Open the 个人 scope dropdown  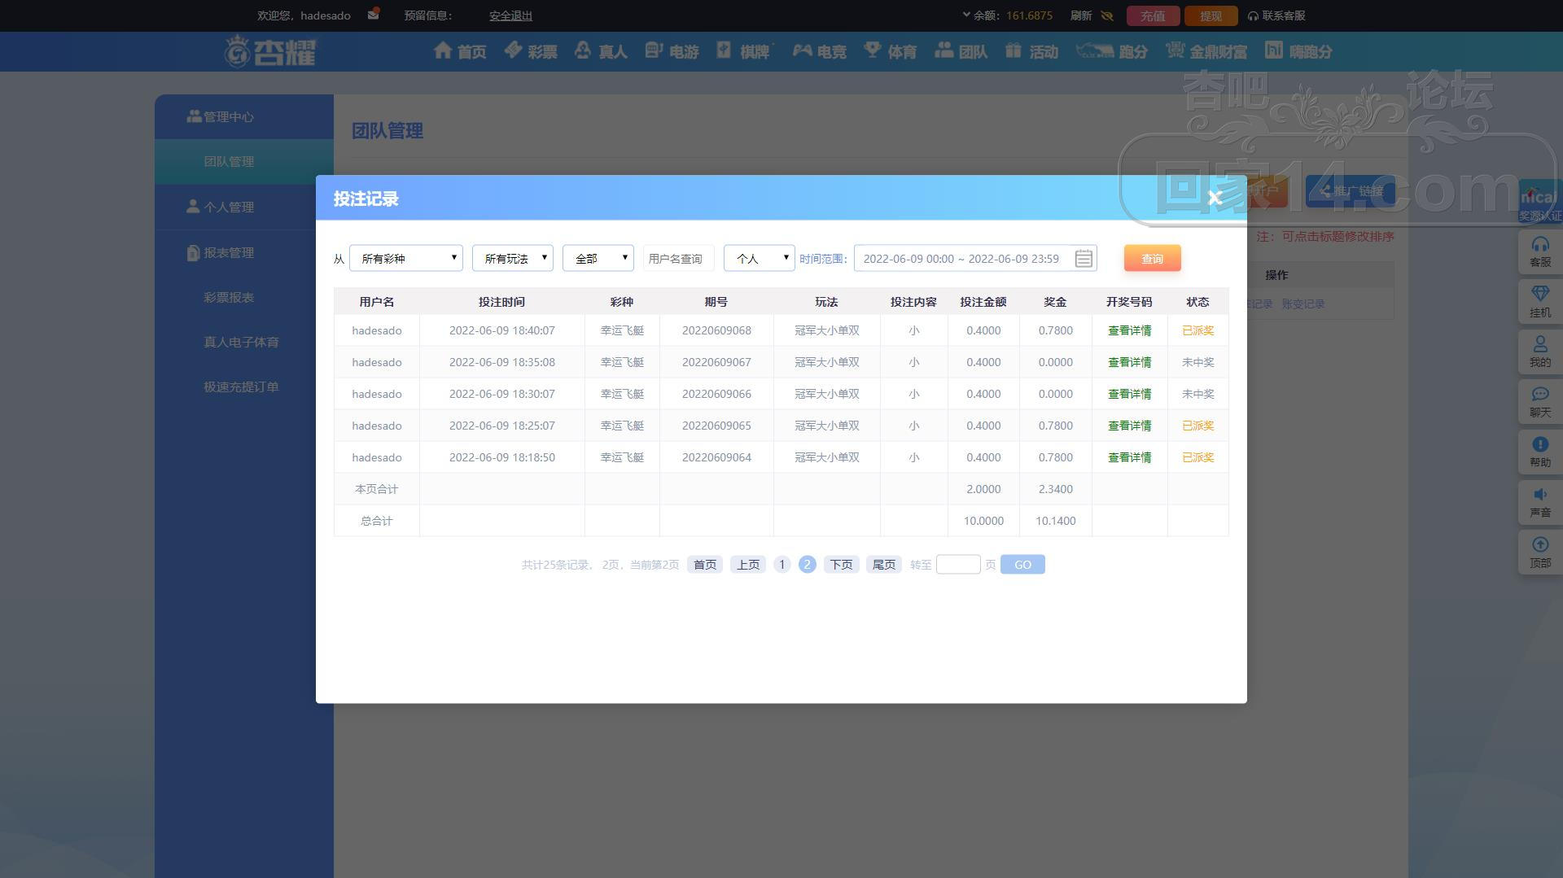pos(760,258)
